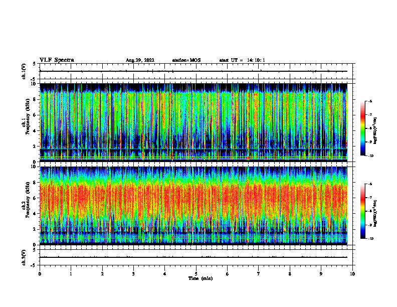Viewport: 397px width, 307px height.
Task: Pick the ch.1 spectrogram color bar
Action: click(x=363, y=128)
